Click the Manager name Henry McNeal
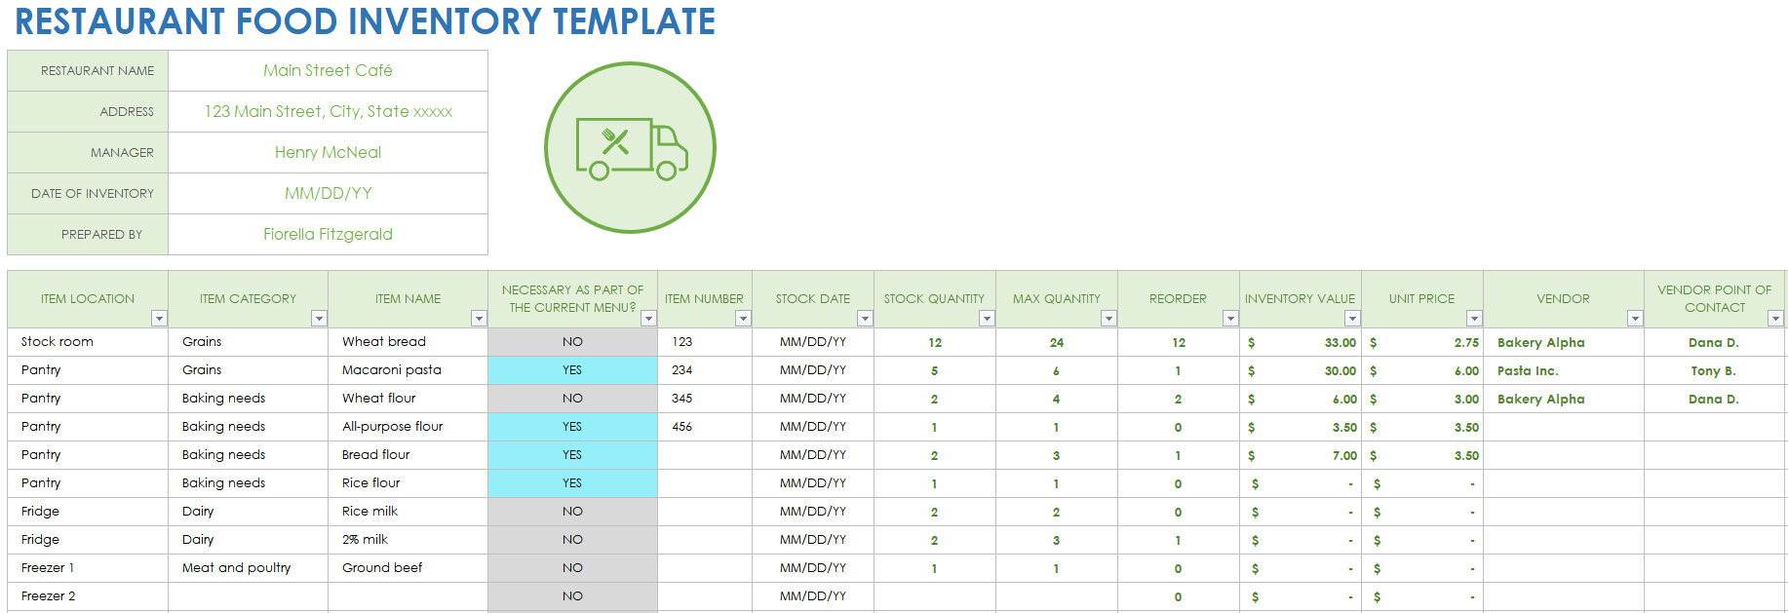Viewport: 1788px width, 613px height. coord(328,153)
